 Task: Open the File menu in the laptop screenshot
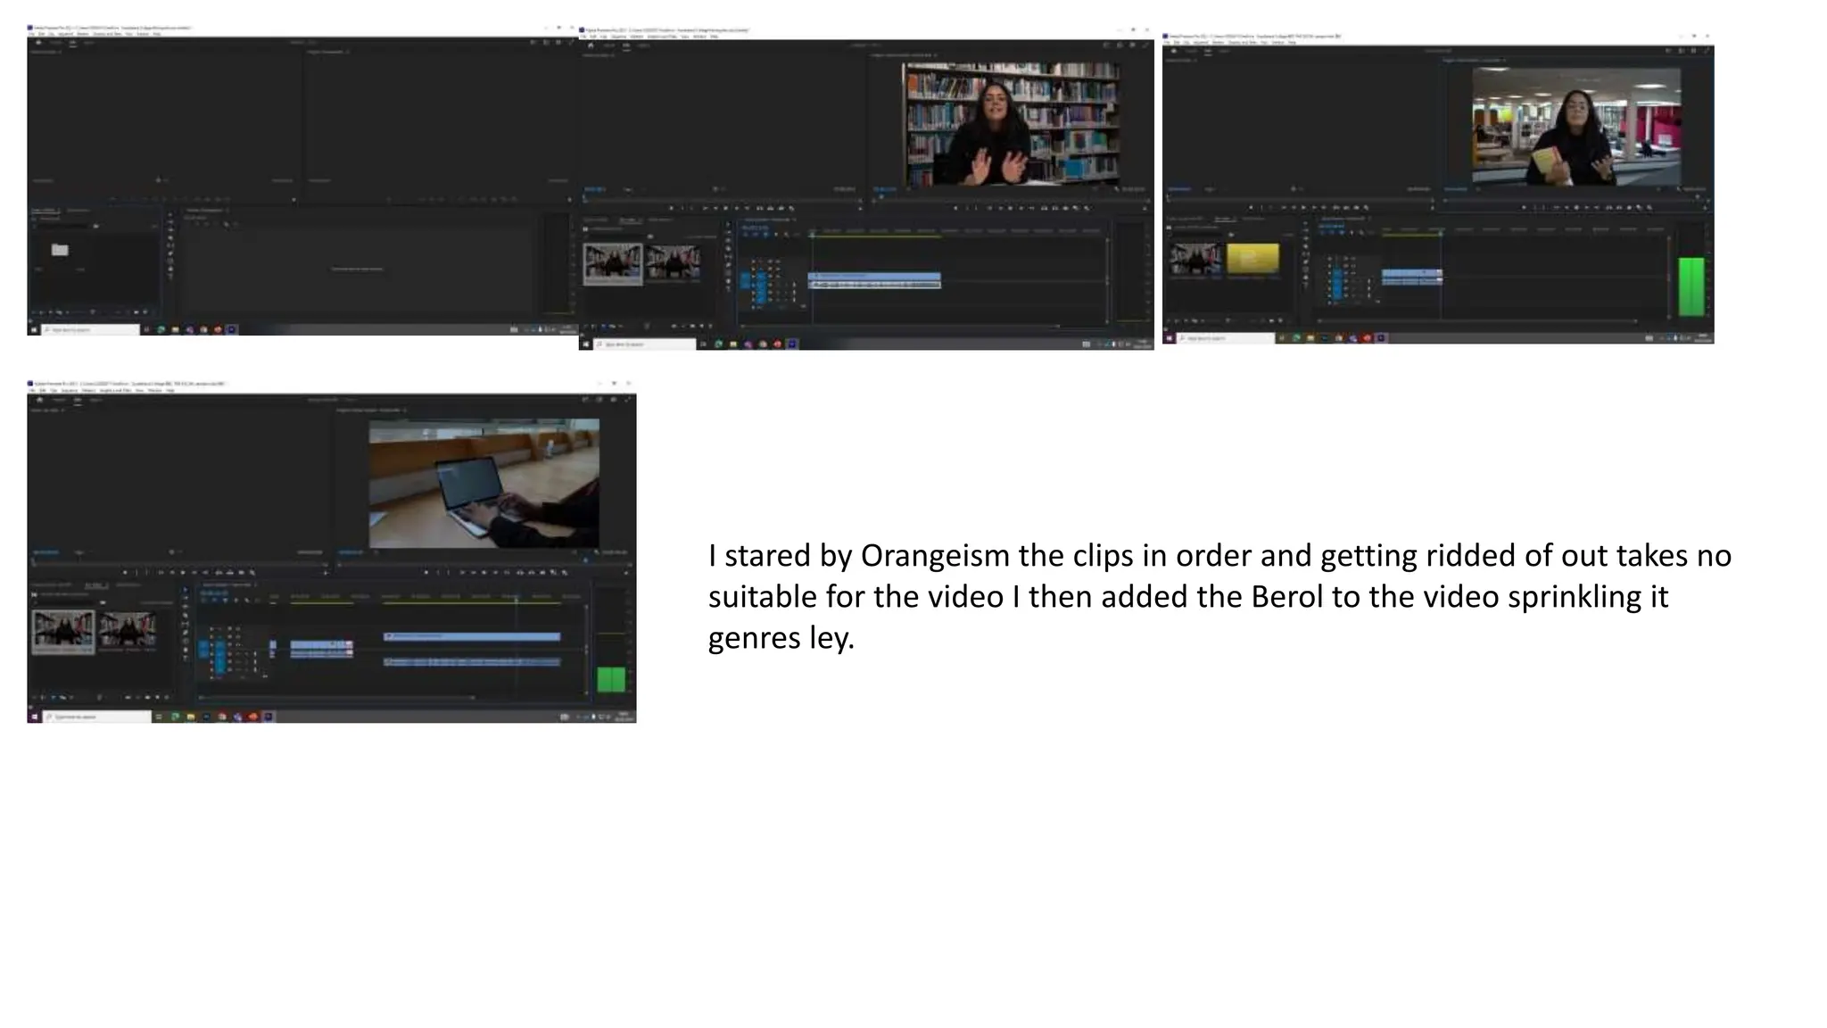pyautogui.click(x=32, y=391)
